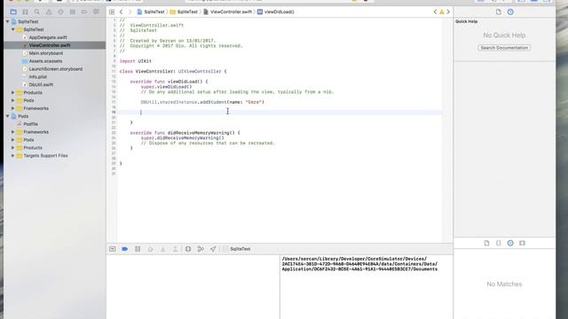Show the Code Snippet library
The image size is (568, 319).
499,243
